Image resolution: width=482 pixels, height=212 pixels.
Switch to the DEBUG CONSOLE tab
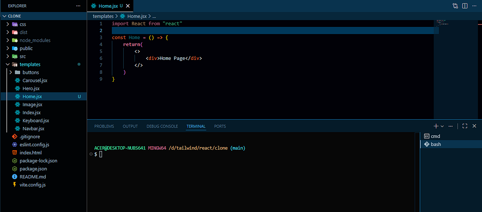(x=162, y=126)
